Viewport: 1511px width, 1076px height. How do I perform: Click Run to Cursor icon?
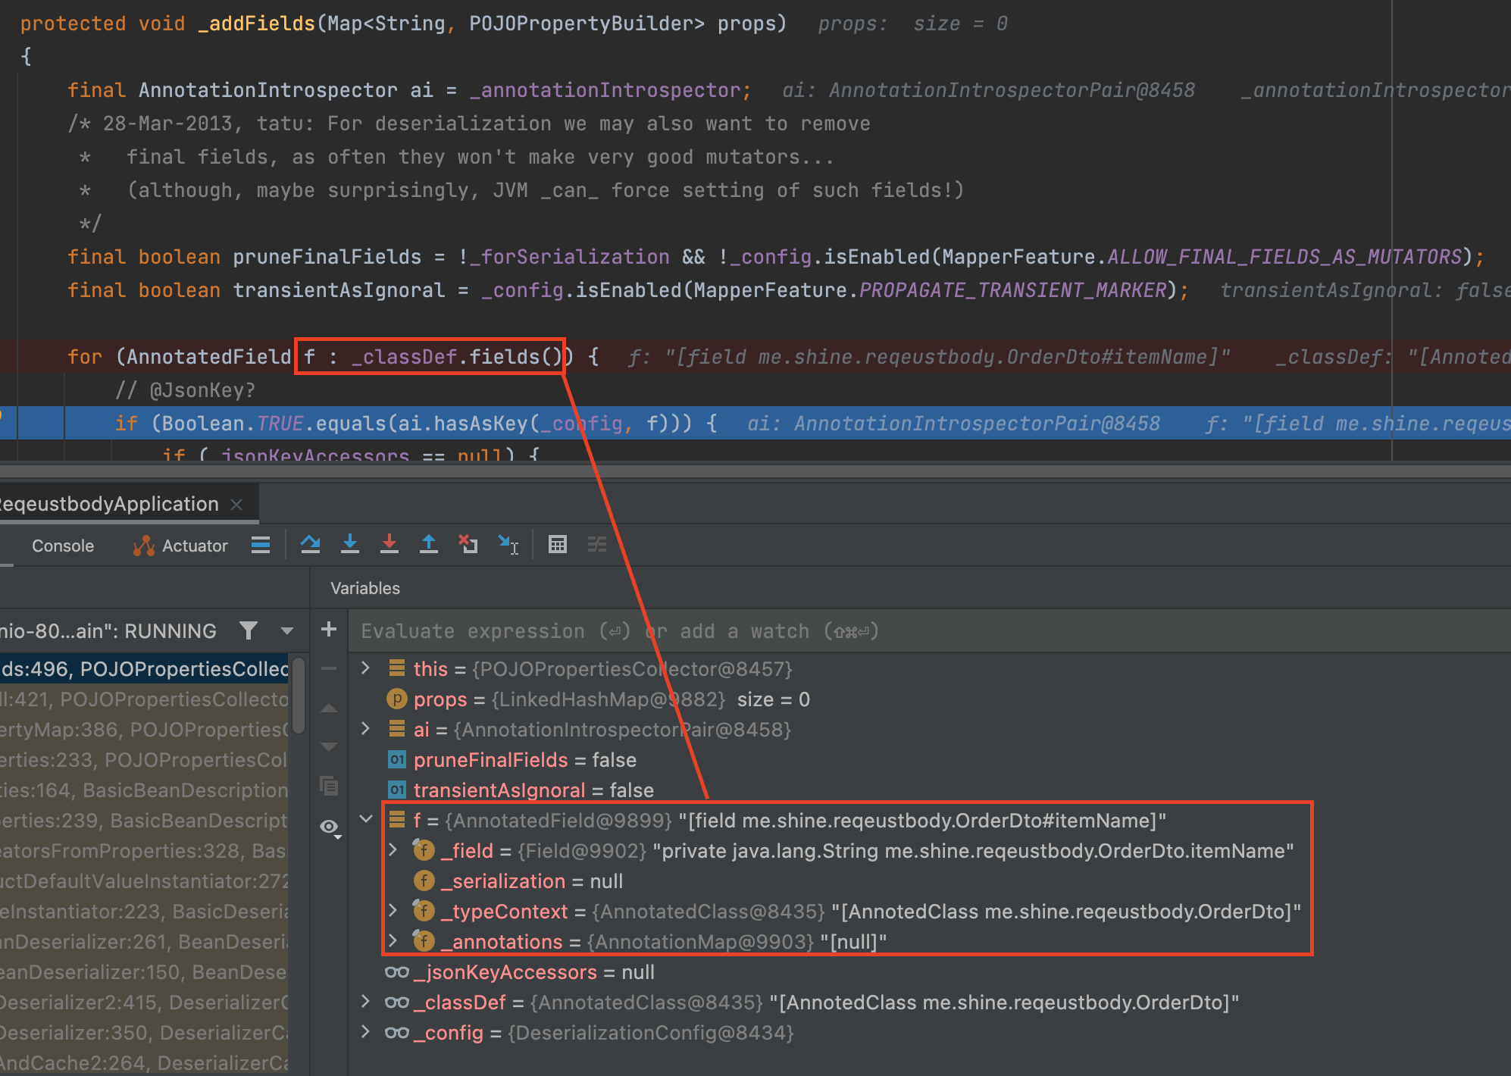(508, 544)
